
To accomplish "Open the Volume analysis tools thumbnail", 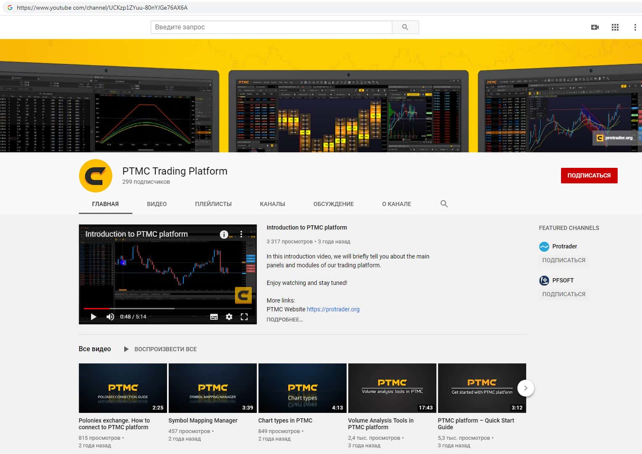I will tap(392, 388).
